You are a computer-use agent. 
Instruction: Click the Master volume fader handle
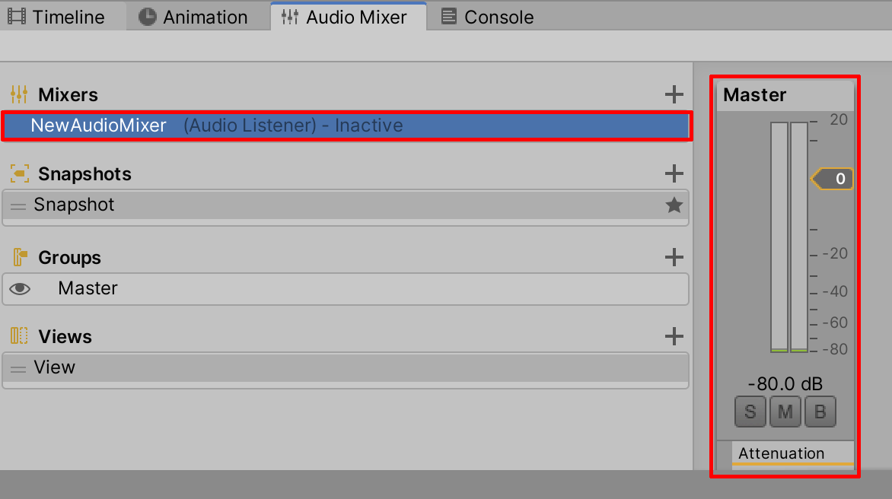click(833, 180)
